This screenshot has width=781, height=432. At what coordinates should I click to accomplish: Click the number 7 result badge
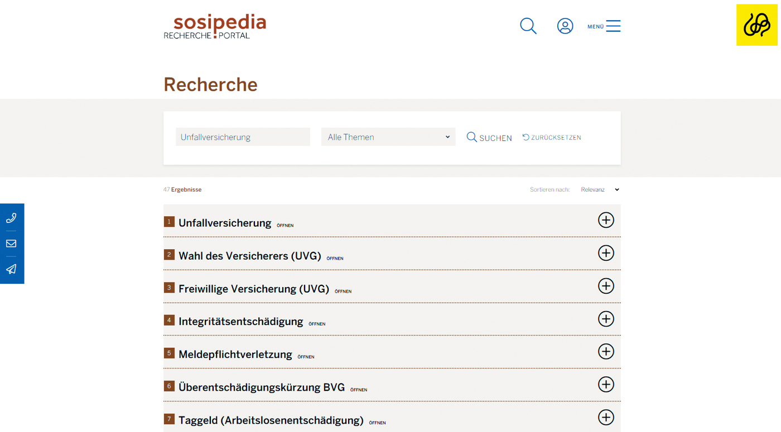tap(169, 419)
